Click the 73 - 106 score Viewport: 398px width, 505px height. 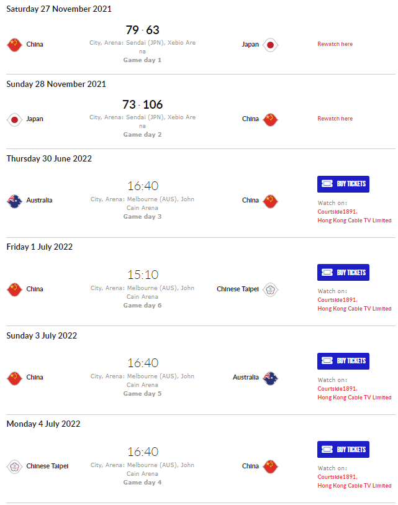pyautogui.click(x=142, y=104)
